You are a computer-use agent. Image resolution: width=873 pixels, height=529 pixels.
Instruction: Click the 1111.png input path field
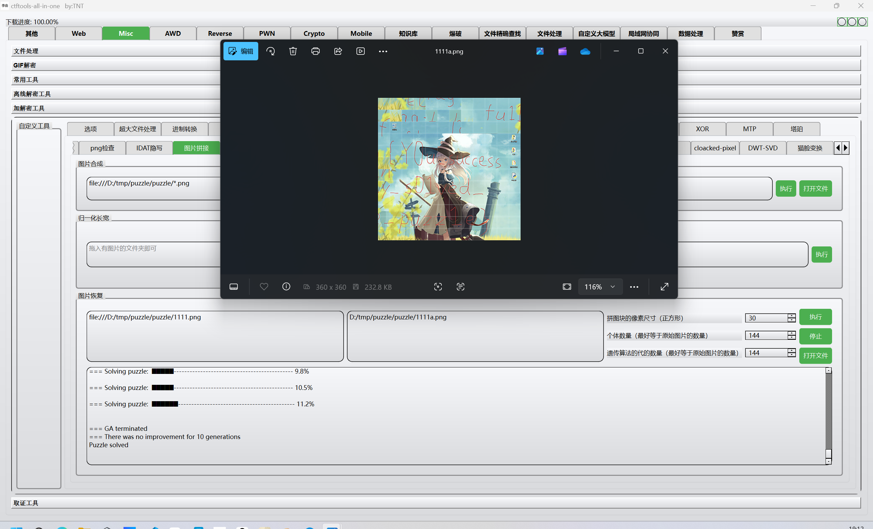215,336
